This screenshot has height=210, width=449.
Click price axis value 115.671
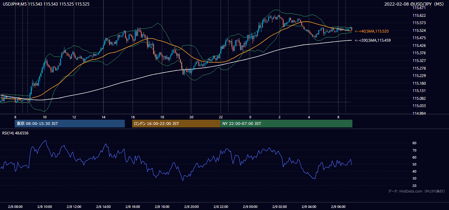pos(419,8)
